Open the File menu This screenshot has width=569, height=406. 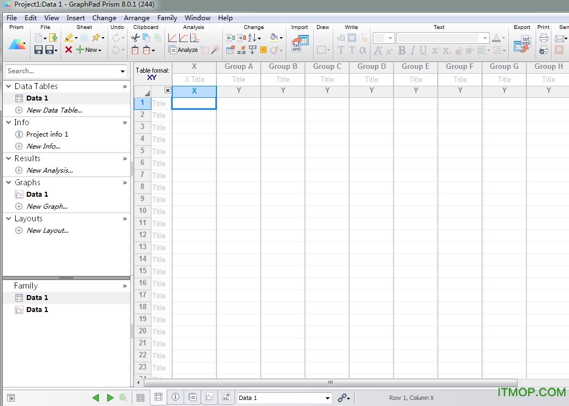click(11, 18)
